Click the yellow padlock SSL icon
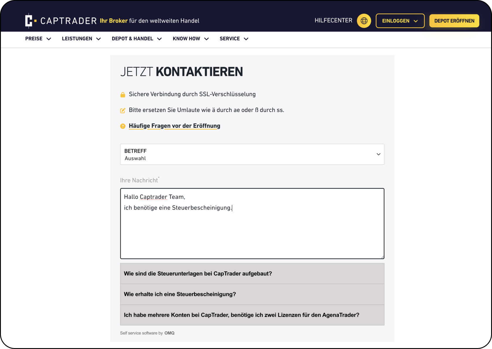This screenshot has width=492, height=349. 123,95
